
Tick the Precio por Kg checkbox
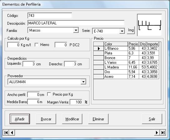click(49, 94)
